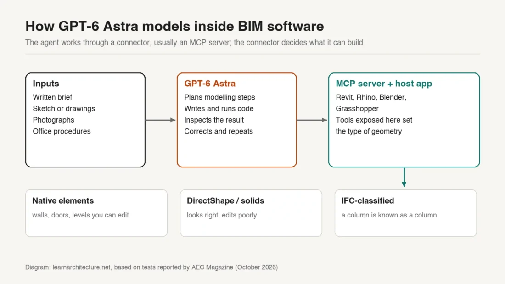This screenshot has width=505, height=284.
Task: Click the "Inputs" box heading
Action: [46, 84]
